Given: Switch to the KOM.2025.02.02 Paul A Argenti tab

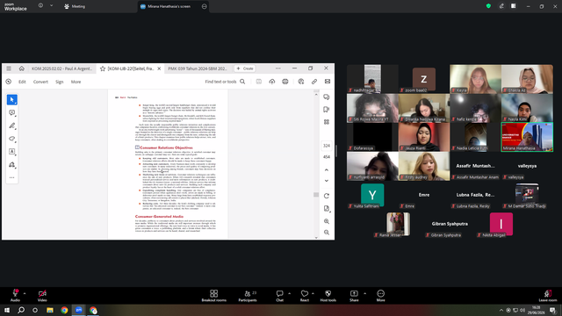Looking at the screenshot, I should pyautogui.click(x=61, y=68).
